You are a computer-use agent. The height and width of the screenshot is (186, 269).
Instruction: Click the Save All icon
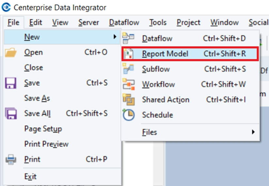tap(11, 114)
